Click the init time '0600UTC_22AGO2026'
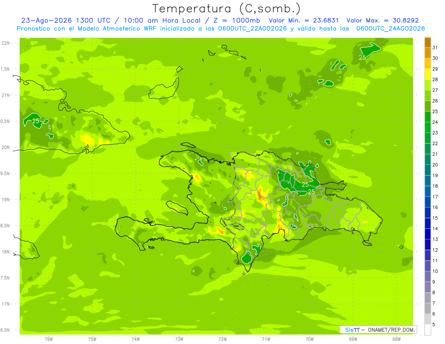Screen dimensions: 445x344 click(x=250, y=29)
